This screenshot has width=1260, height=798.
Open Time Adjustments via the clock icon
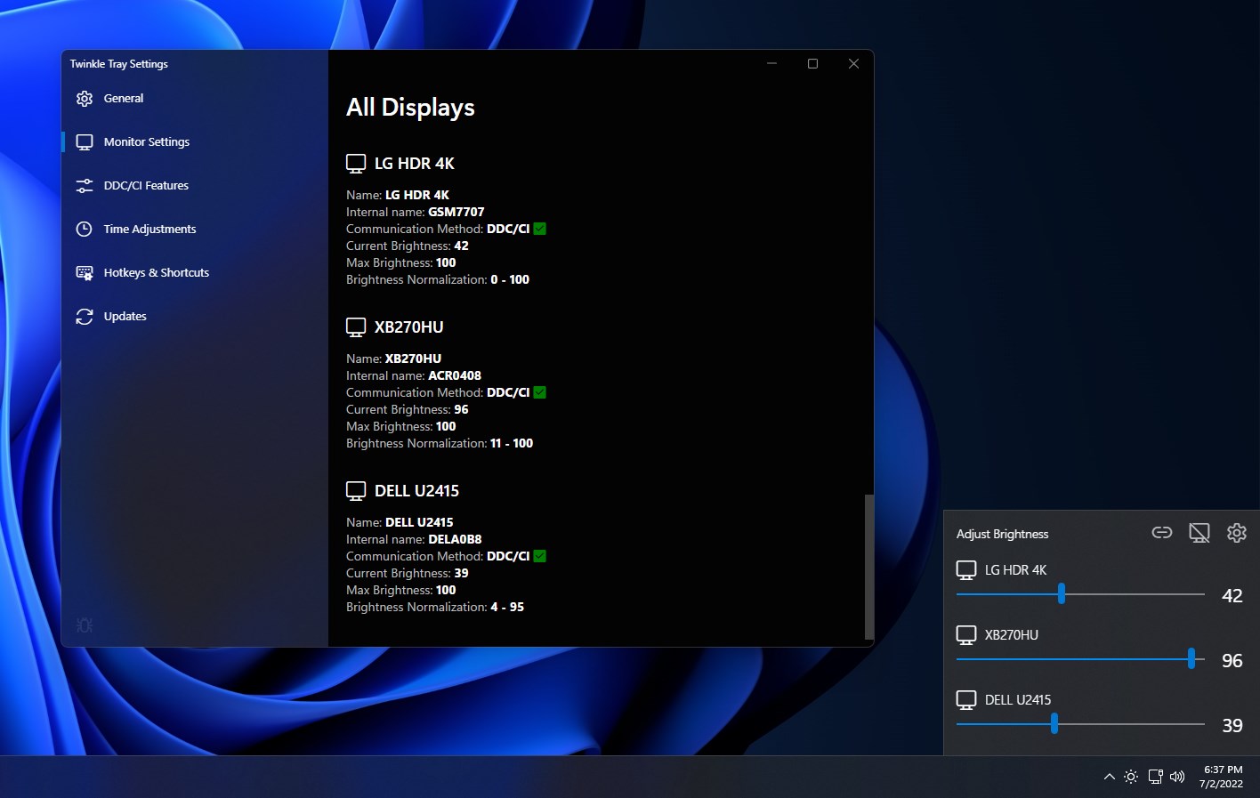(x=85, y=229)
